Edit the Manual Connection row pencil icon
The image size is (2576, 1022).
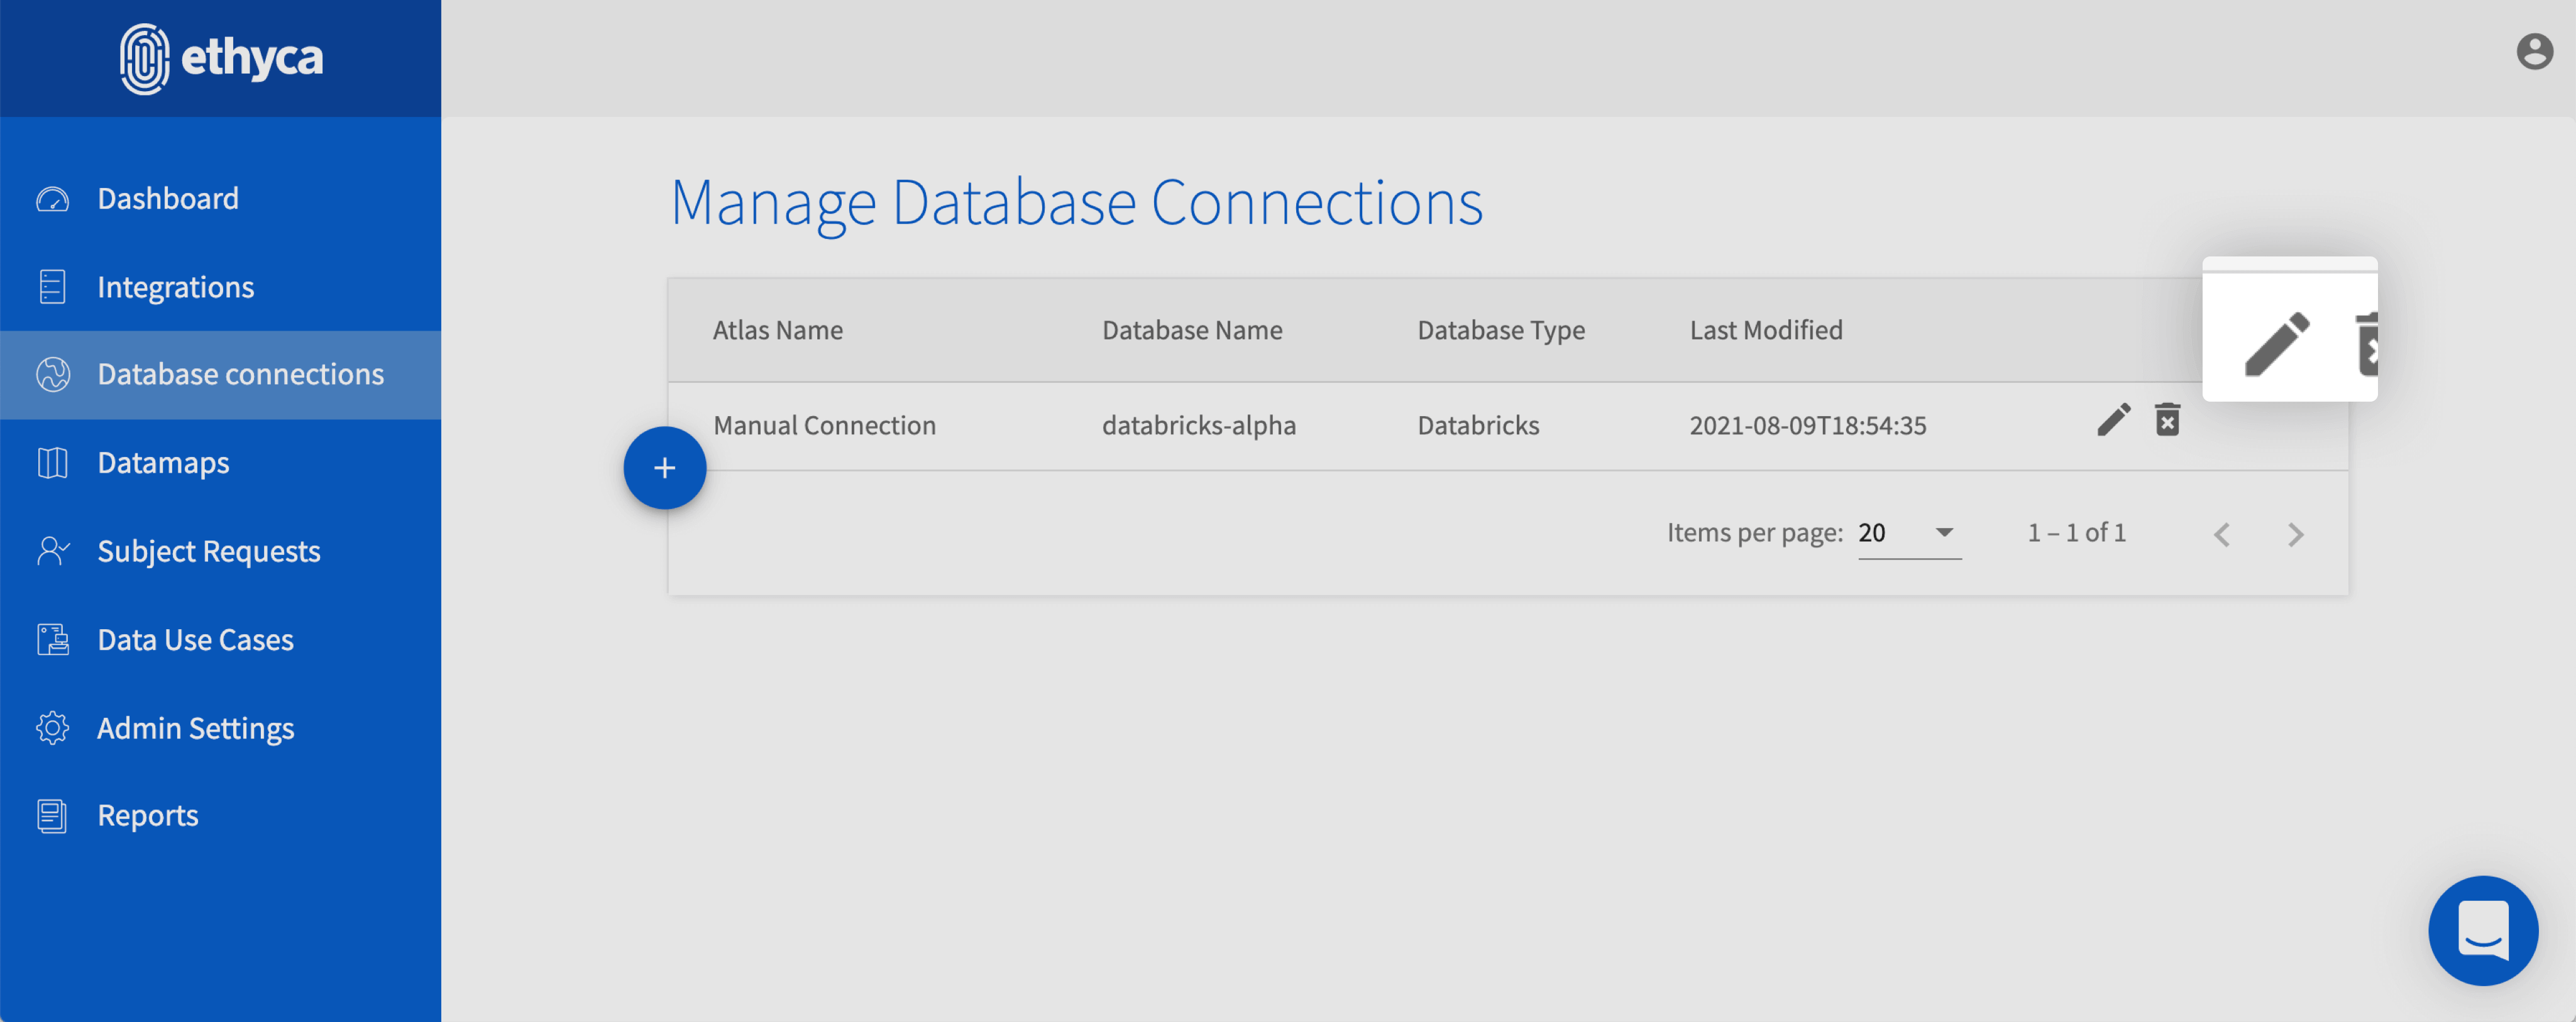pyautogui.click(x=2113, y=420)
